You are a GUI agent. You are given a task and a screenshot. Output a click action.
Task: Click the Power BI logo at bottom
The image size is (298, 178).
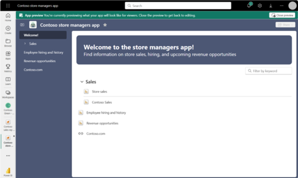pos(8,171)
